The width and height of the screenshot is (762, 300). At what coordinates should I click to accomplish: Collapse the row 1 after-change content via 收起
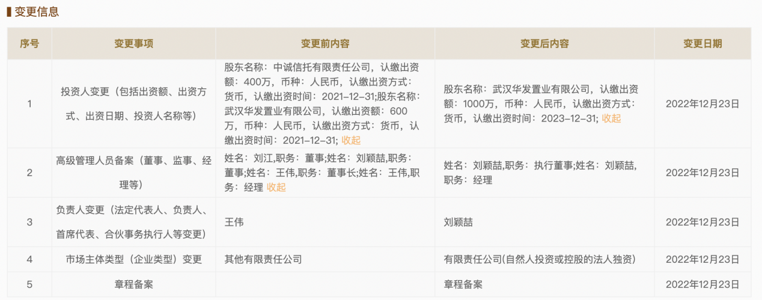tap(611, 118)
